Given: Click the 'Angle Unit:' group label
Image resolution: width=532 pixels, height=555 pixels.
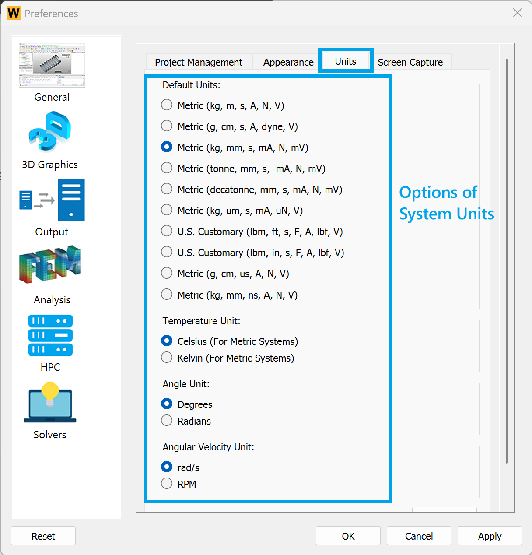Looking at the screenshot, I should tap(186, 384).
